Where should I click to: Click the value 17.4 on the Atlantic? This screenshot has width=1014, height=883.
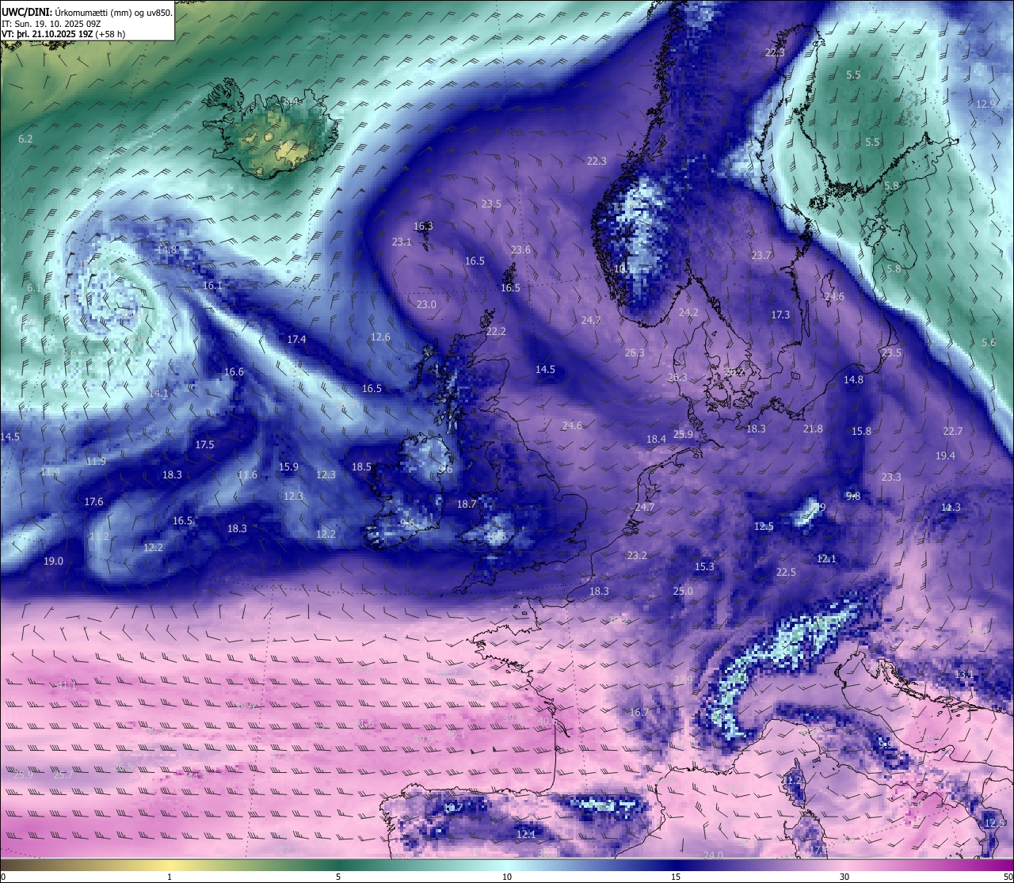[x=296, y=339]
